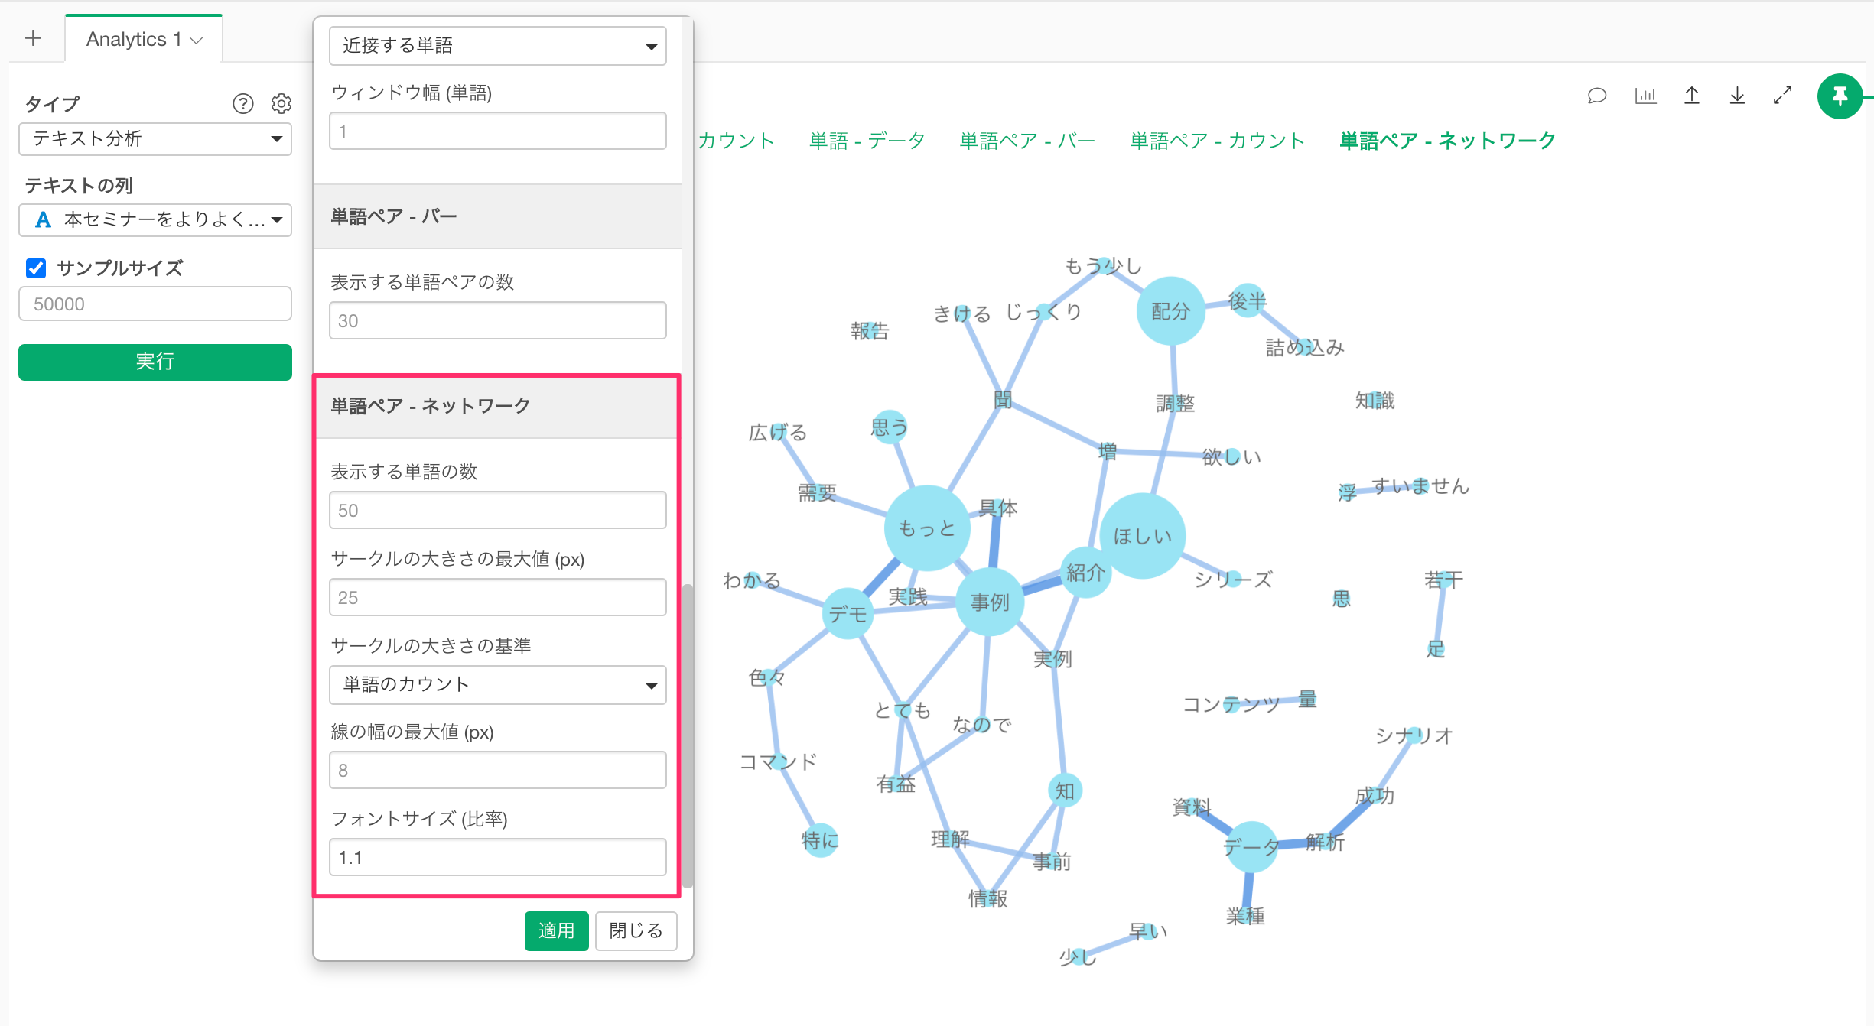
Task: Click the comment speech bubble icon
Action: click(x=1596, y=96)
